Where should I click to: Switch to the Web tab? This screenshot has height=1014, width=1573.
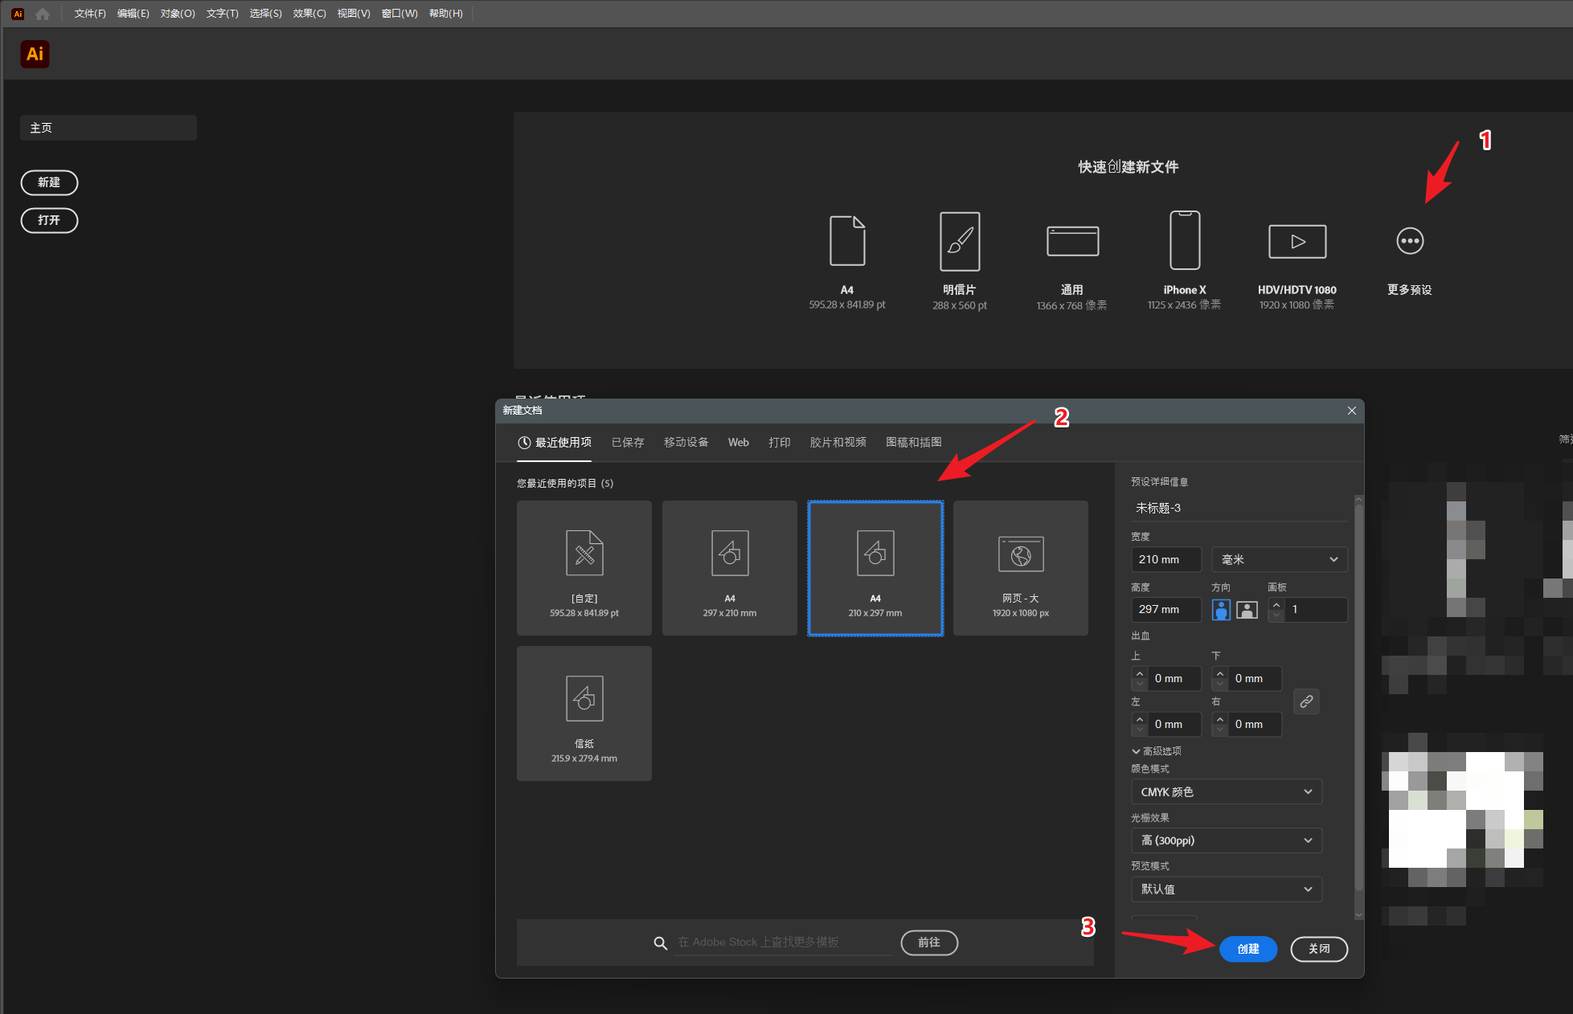click(738, 443)
